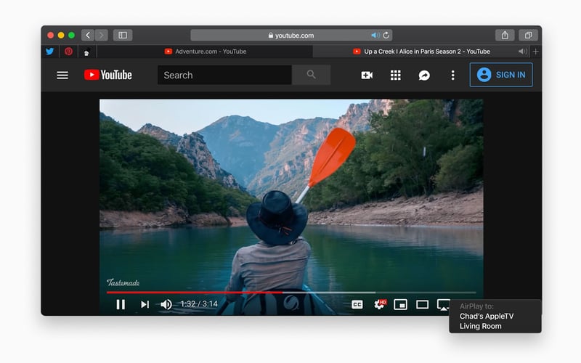The height and width of the screenshot is (363, 581).
Task: Open the create video camera icon
Action: pyautogui.click(x=367, y=76)
